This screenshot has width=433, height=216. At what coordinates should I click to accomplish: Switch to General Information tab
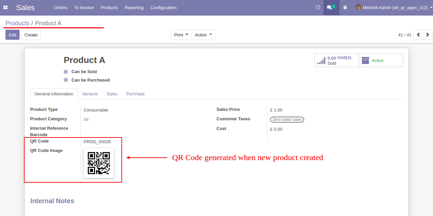point(54,94)
